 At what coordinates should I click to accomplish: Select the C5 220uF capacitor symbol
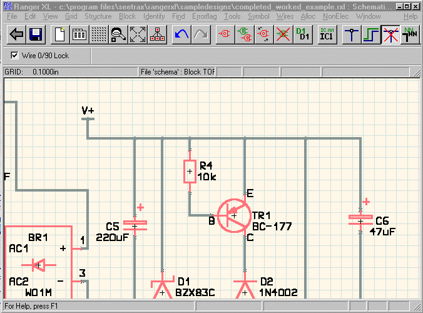click(135, 226)
